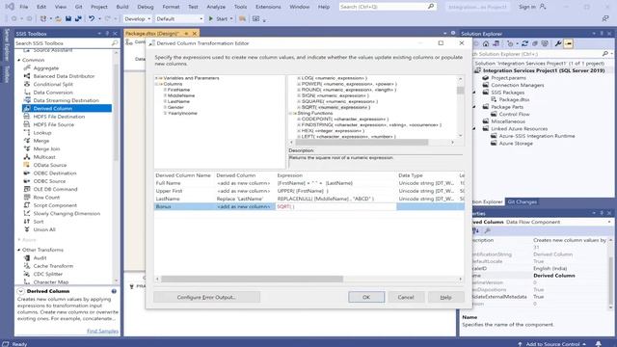Select Package.dtsx in Solution Explorer
The image size is (617, 347).
click(x=514, y=99)
